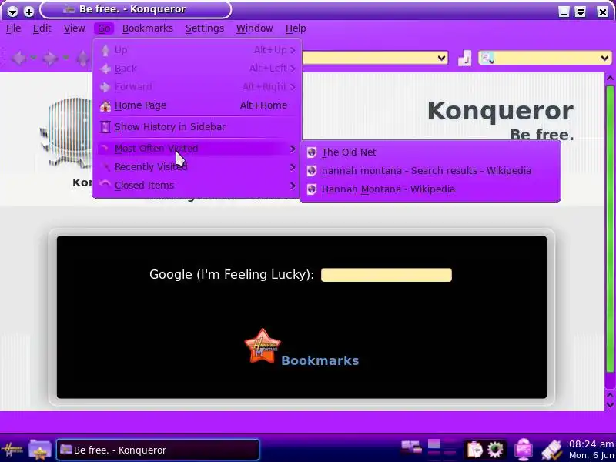
Task: Click the Closed Items undo icon
Action: pyautogui.click(x=105, y=184)
